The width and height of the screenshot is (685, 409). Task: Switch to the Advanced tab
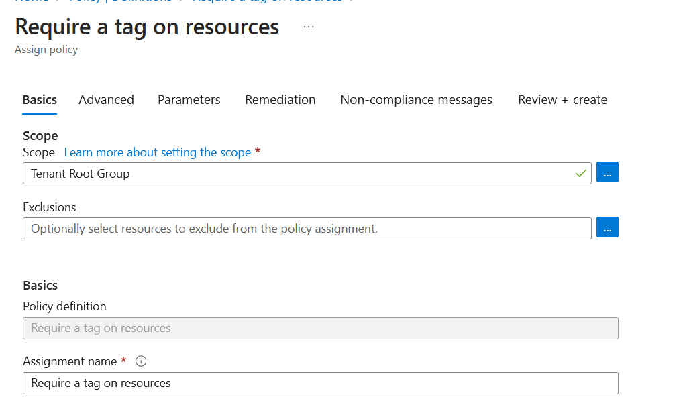pyautogui.click(x=106, y=99)
